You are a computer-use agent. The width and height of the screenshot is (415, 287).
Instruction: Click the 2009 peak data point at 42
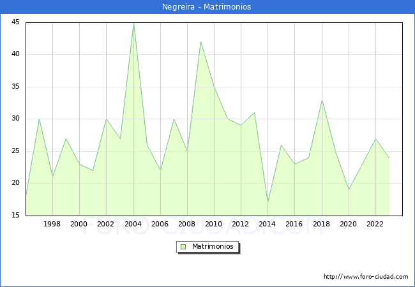(x=200, y=41)
